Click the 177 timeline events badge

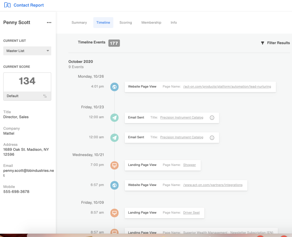(114, 43)
